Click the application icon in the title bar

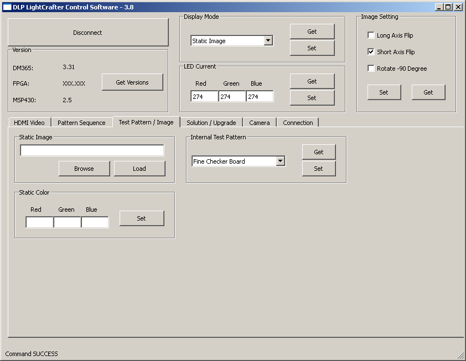(x=7, y=7)
